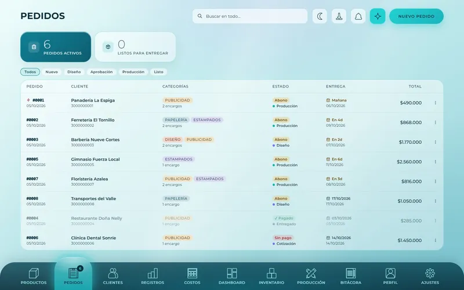Open Bitácora in bottom navigation

[x=351, y=276]
